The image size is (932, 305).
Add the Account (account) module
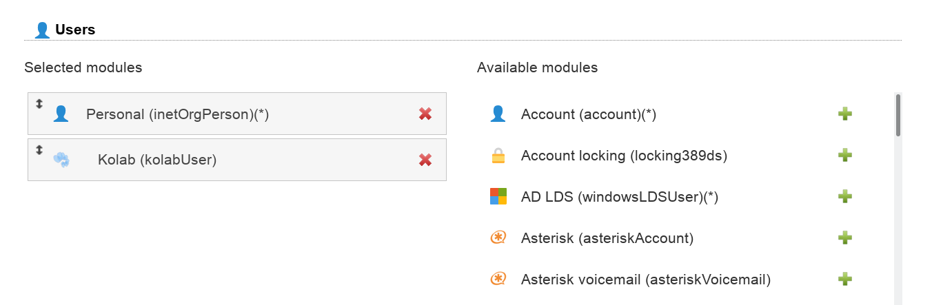click(x=845, y=114)
